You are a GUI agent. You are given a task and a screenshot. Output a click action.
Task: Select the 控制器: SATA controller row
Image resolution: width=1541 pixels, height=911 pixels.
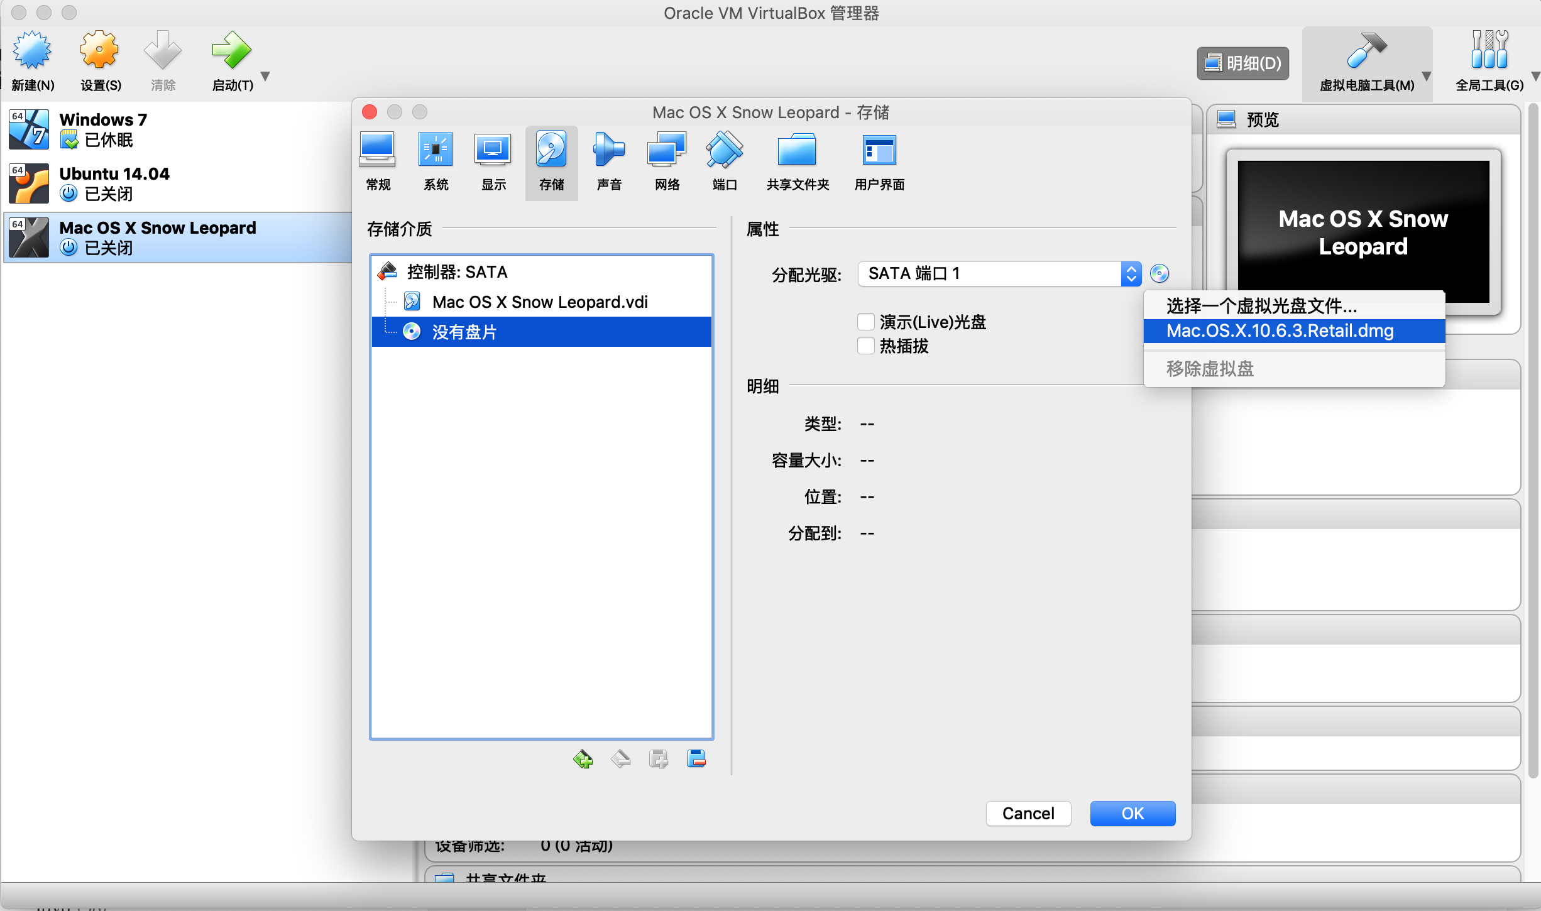click(x=542, y=271)
